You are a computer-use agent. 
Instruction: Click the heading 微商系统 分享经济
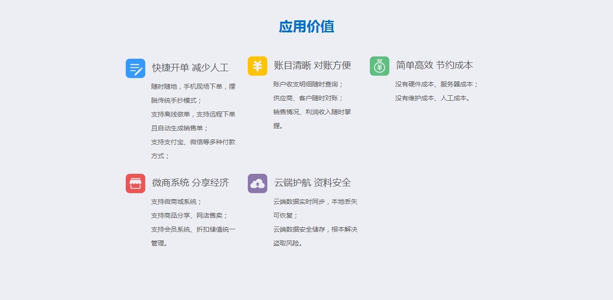tap(190, 183)
